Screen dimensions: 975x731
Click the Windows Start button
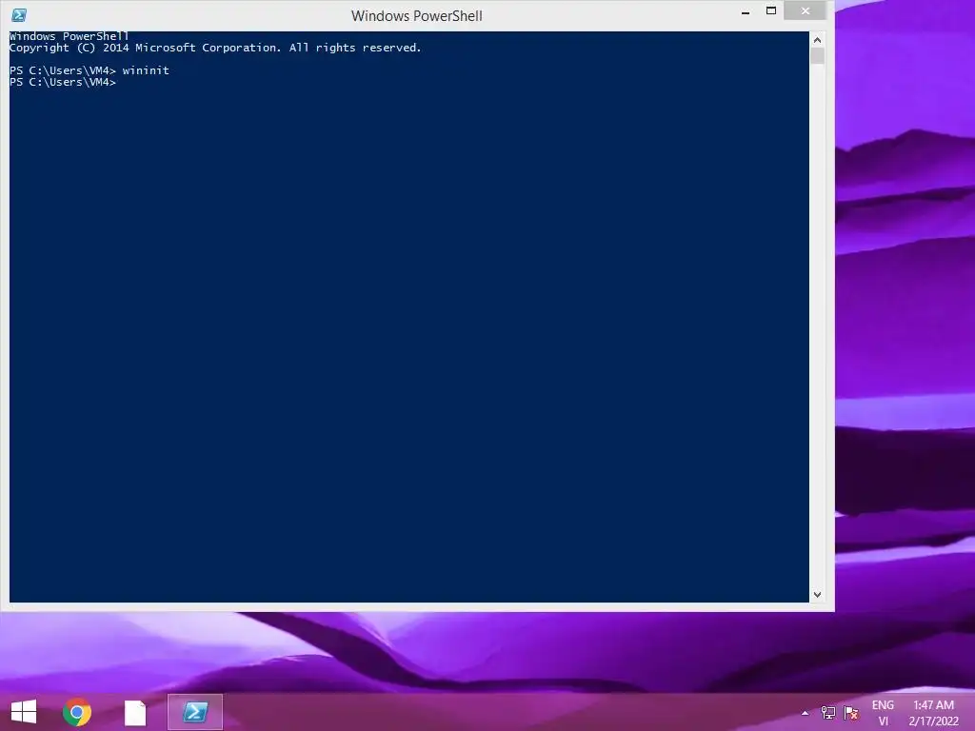pyautogui.click(x=24, y=712)
